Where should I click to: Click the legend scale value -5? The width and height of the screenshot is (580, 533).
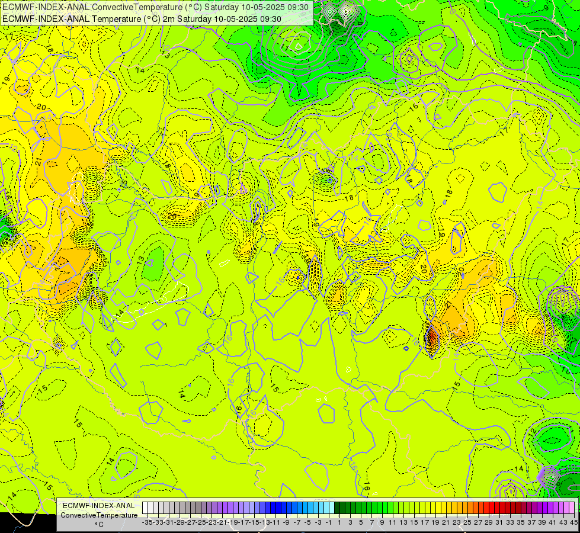click(307, 523)
